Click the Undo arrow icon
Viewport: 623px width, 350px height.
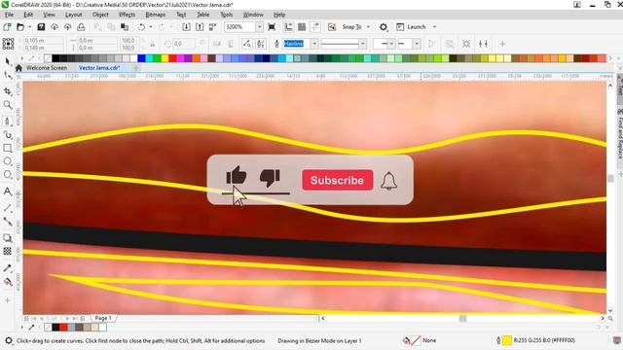(x=141, y=27)
